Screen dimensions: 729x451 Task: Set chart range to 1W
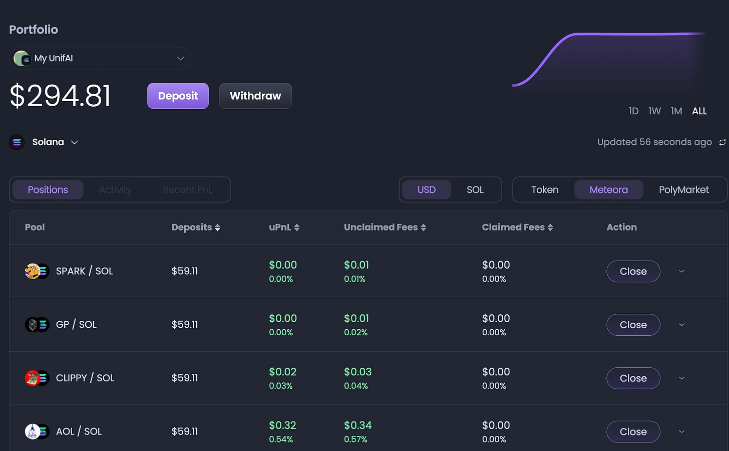tap(655, 111)
